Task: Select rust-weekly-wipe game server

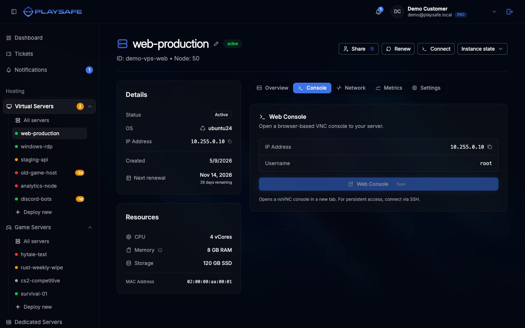Action: [50, 268]
